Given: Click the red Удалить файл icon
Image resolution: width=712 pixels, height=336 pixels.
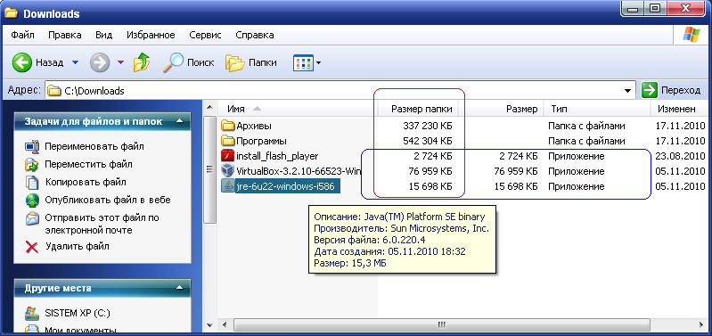Looking at the screenshot, I should tap(32, 247).
